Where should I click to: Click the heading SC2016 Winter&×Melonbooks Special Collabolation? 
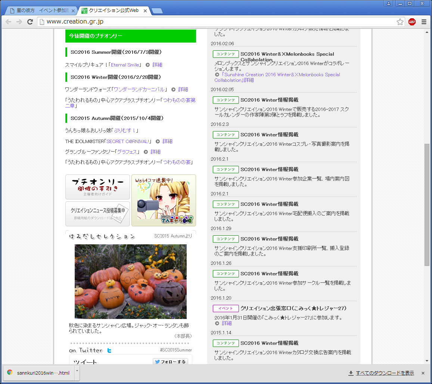click(288, 56)
